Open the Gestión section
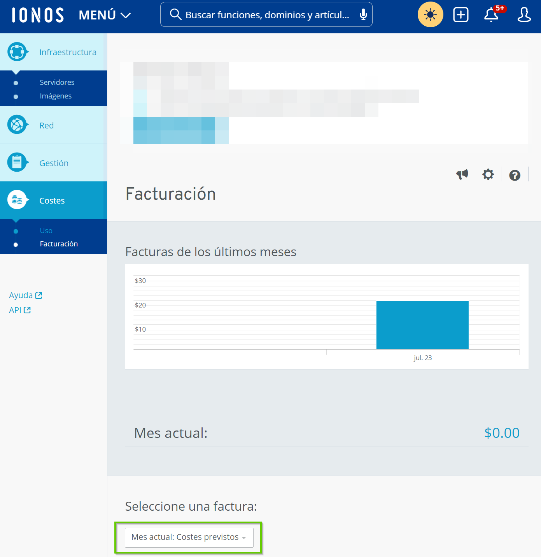This screenshot has width=541, height=557. click(54, 163)
